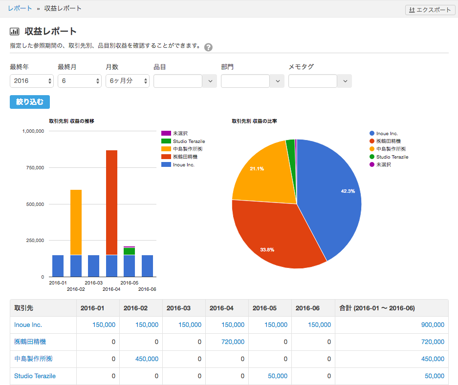Open the help icon next to the description
The image size is (458, 385).
[208, 47]
